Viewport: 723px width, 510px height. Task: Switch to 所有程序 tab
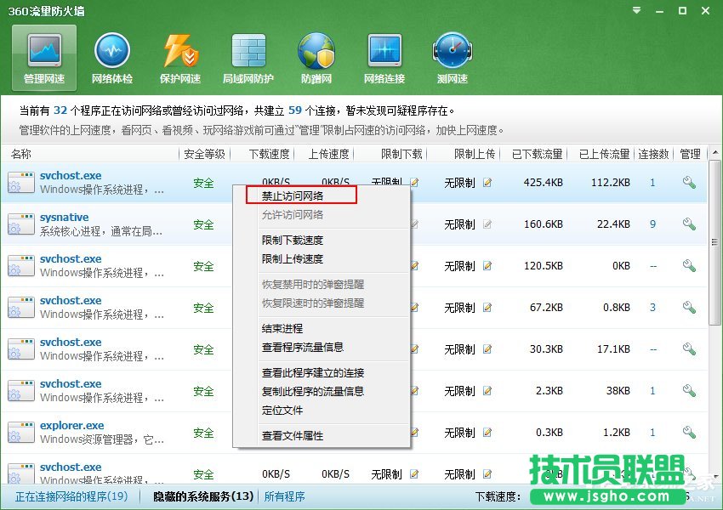tap(284, 496)
